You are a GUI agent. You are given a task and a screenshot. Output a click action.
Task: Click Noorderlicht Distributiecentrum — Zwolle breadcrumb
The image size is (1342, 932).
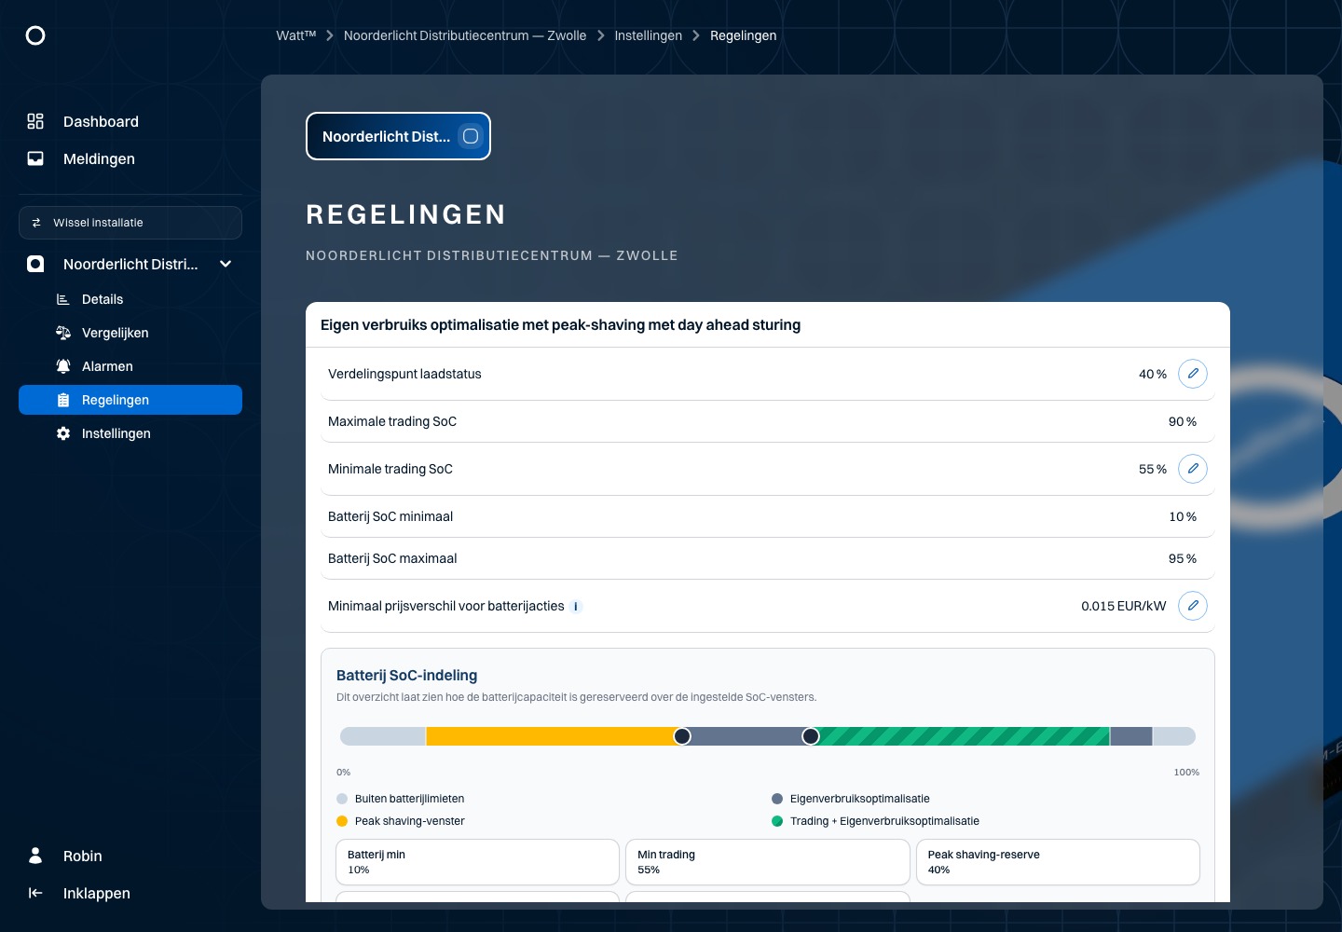pyautogui.click(x=465, y=35)
